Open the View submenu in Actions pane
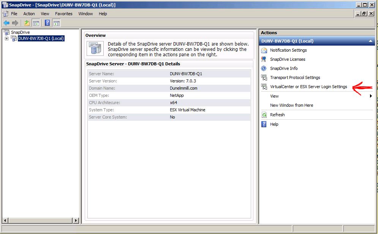Image resolution: width=378 pixels, height=234 pixels. [274, 96]
